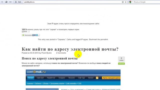Click the Google search engine icon
Screen dimensions: 160x90
pyautogui.click(x=130, y=2)
